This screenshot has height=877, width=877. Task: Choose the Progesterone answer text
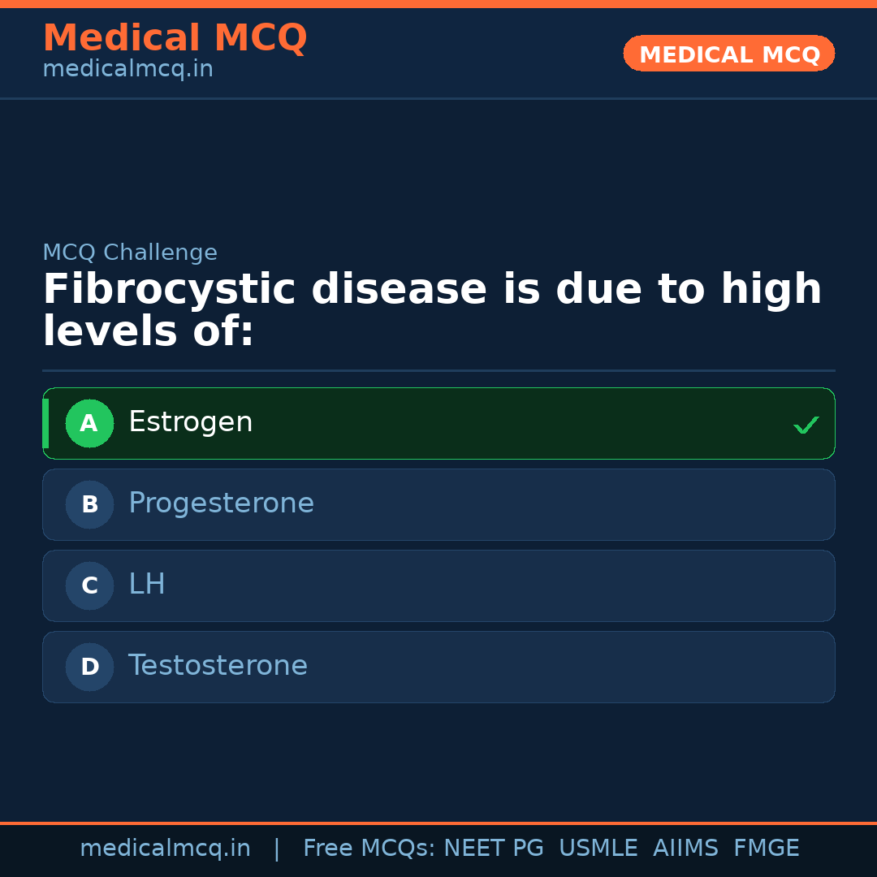tap(221, 503)
